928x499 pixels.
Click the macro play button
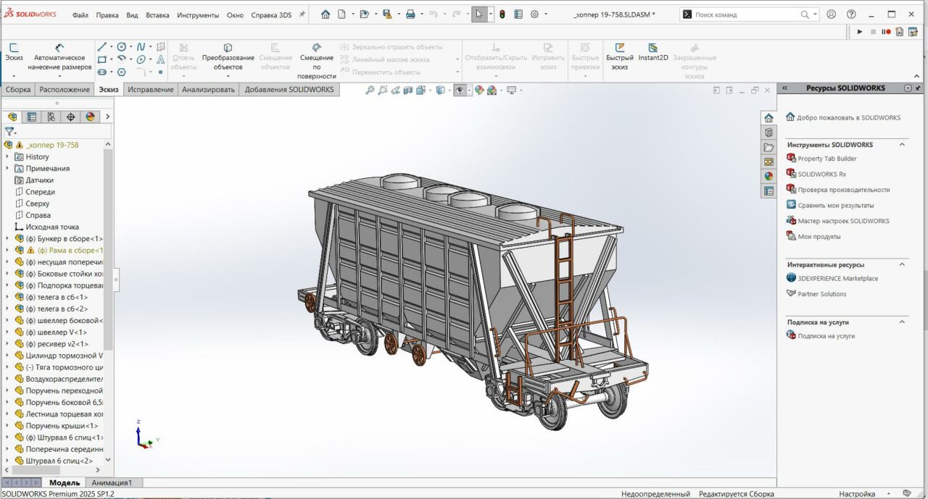point(860,32)
